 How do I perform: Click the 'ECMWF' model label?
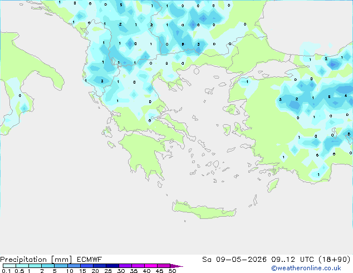coord(90,260)
